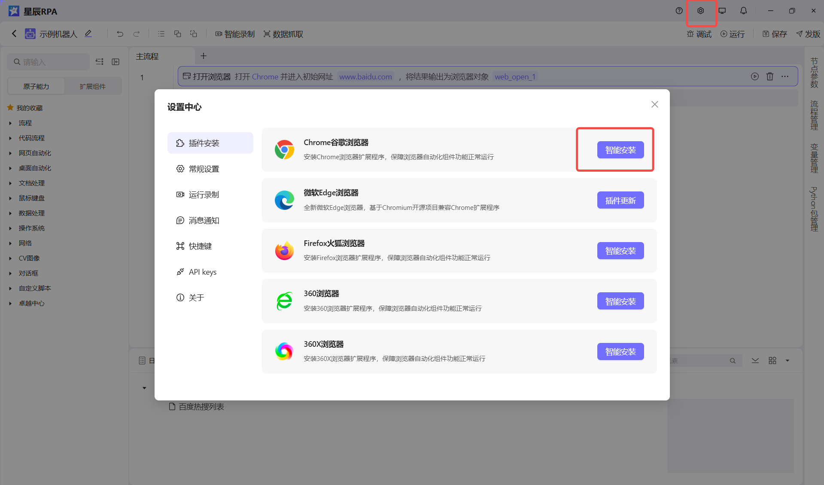Close the 设置中心 dialog

click(x=654, y=104)
